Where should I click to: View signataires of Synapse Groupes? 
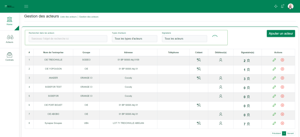point(248,124)
